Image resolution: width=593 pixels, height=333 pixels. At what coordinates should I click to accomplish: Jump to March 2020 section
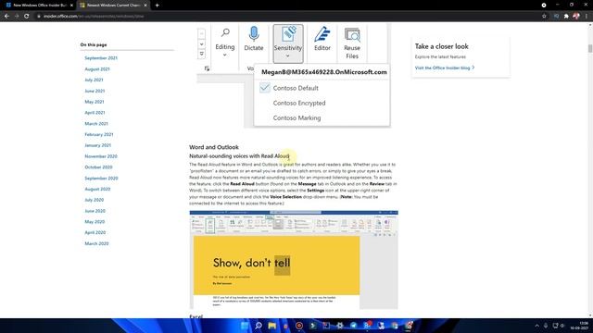click(x=96, y=243)
